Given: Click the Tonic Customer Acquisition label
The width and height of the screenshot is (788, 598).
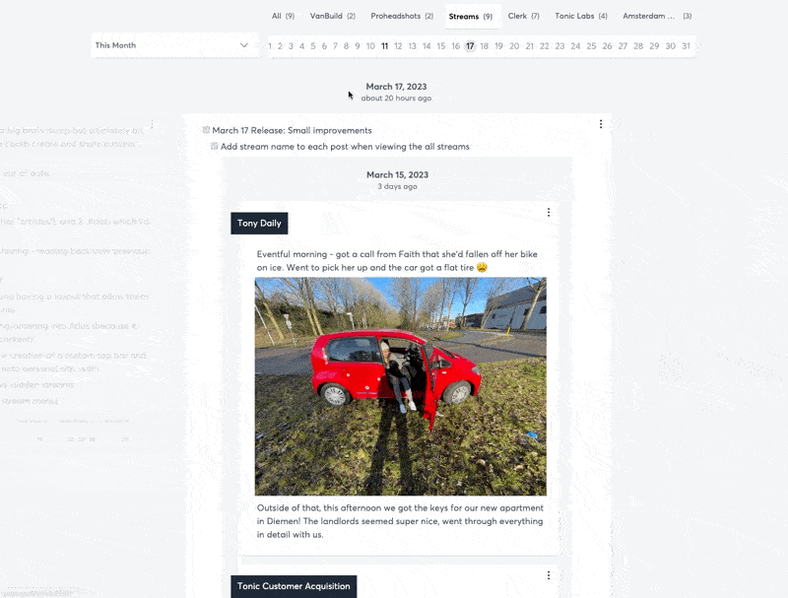Looking at the screenshot, I should pyautogui.click(x=294, y=586).
